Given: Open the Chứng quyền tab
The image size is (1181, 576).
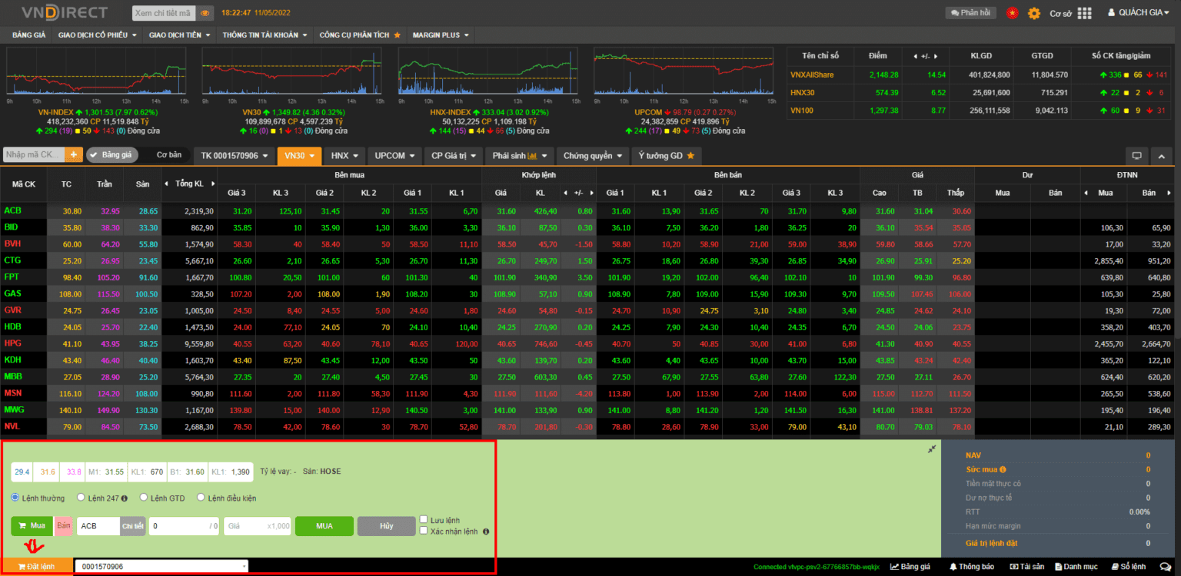Looking at the screenshot, I should 593,155.
